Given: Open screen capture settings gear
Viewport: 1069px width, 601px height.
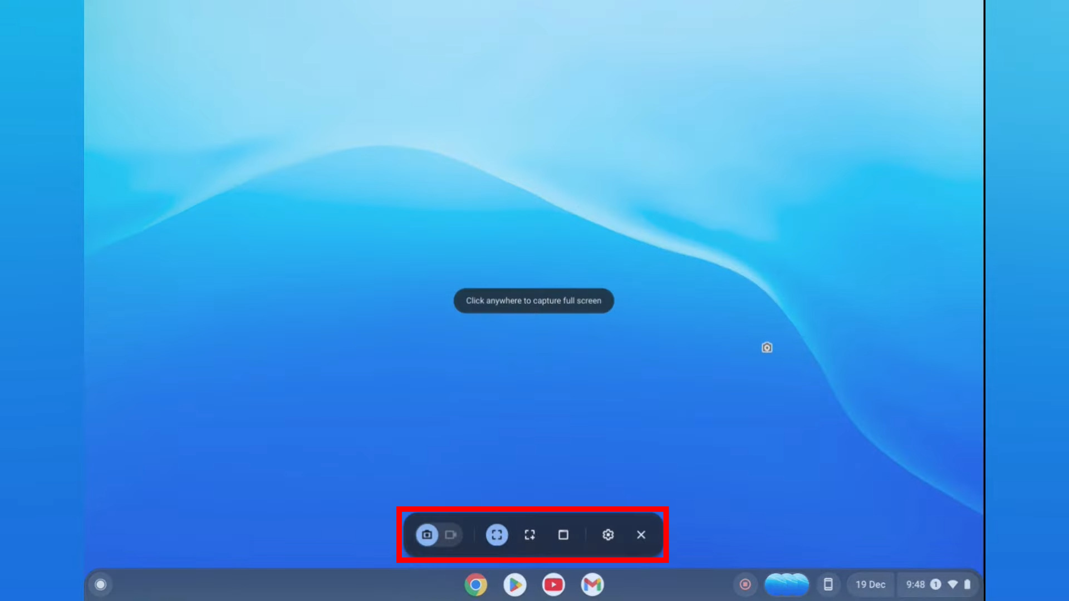Looking at the screenshot, I should [x=608, y=535].
